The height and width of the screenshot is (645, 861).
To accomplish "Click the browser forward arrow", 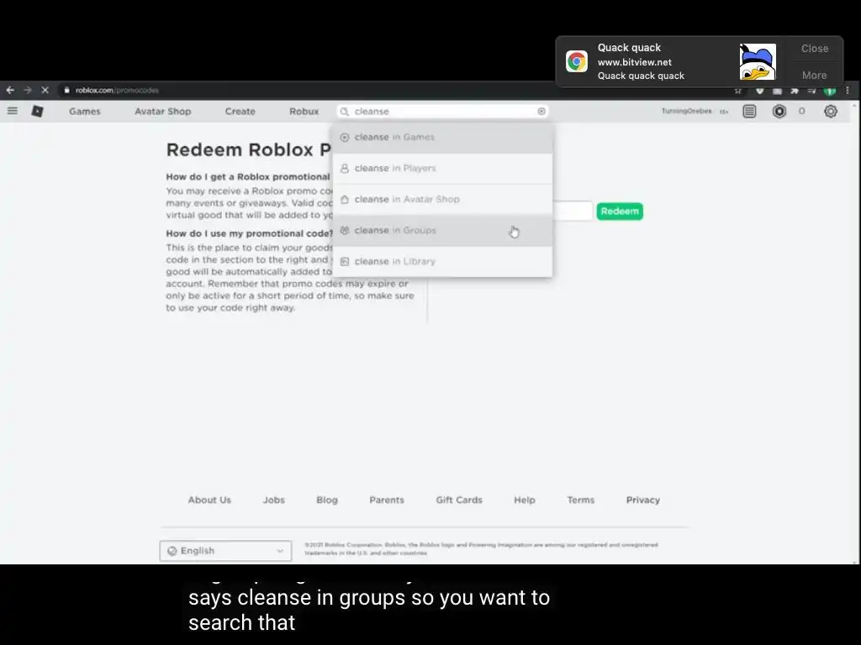I will tap(28, 90).
